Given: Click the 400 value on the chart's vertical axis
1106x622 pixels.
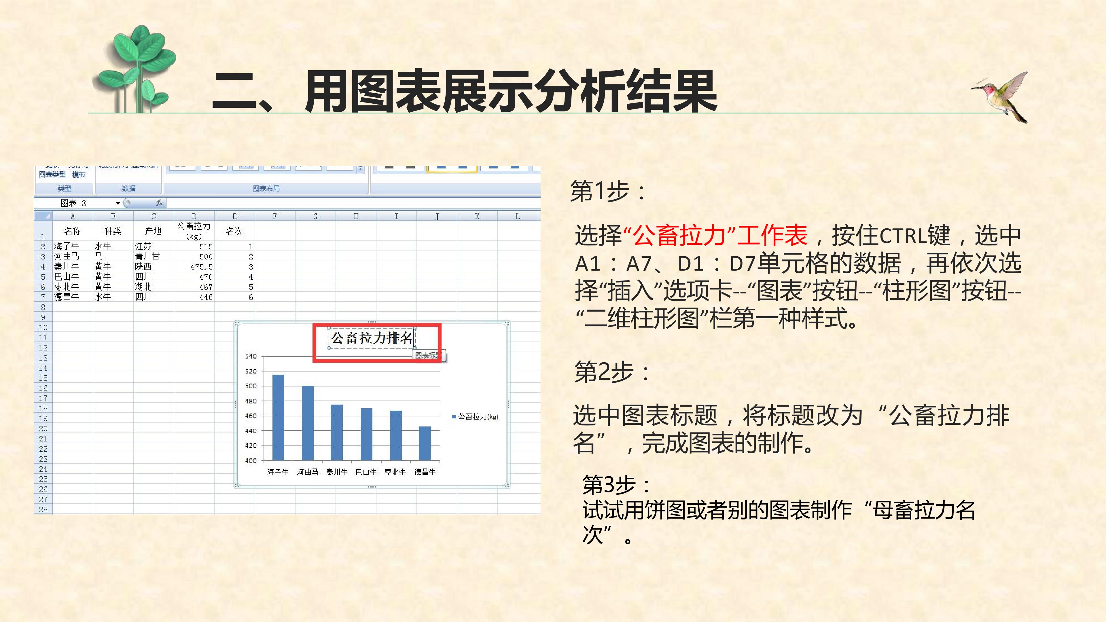Looking at the screenshot, I should [x=251, y=461].
